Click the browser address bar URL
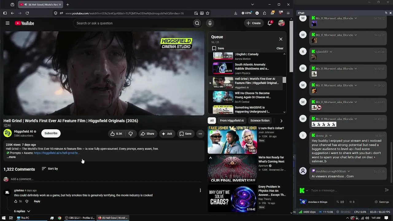 pyautogui.click(x=124, y=13)
